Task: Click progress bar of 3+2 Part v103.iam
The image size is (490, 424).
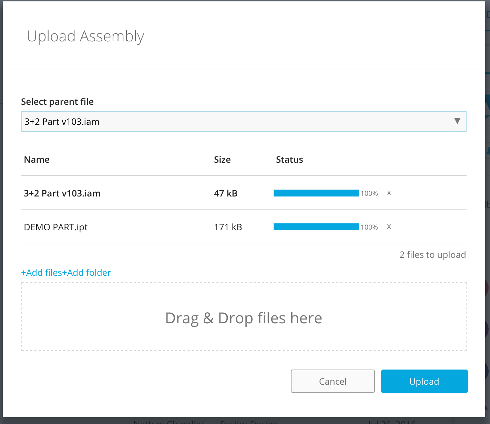Action: pos(316,193)
